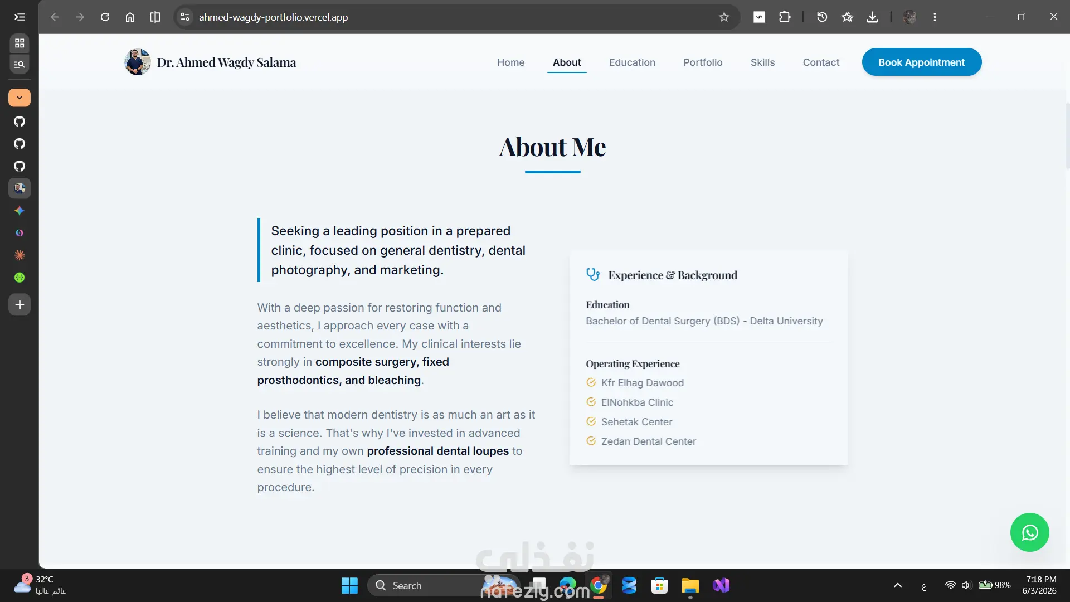
Task: Click the "Experience & Background" card title
Action: (673, 275)
